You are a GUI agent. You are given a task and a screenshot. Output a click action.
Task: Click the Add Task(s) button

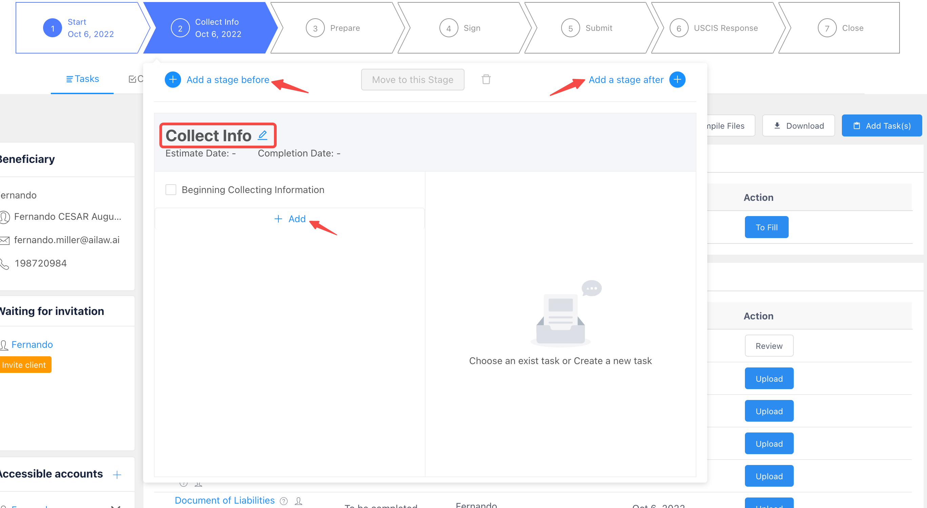point(882,125)
